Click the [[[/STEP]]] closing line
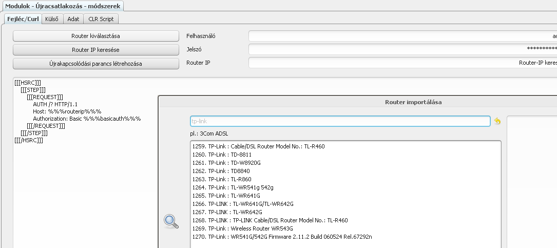Image resolution: width=557 pixels, height=248 pixels. [34, 133]
